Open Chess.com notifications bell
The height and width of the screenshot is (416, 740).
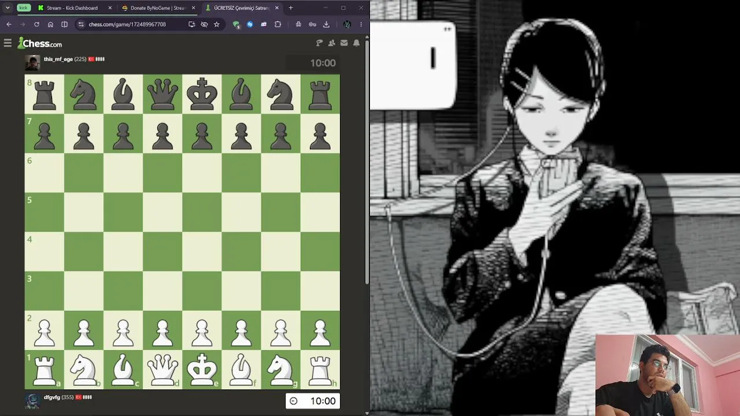click(x=357, y=43)
